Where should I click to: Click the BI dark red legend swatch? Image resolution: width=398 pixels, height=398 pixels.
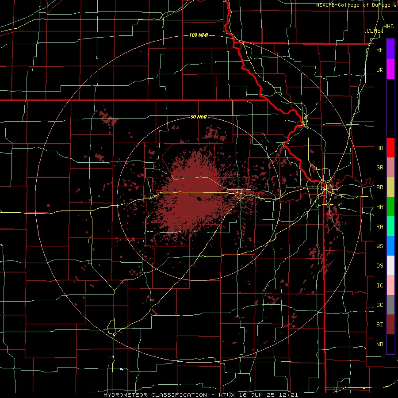(390, 325)
